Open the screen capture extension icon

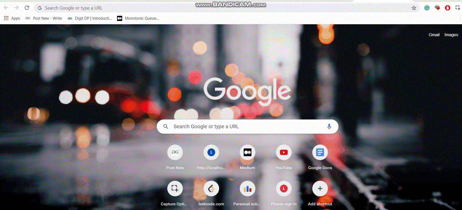[x=458, y=8]
